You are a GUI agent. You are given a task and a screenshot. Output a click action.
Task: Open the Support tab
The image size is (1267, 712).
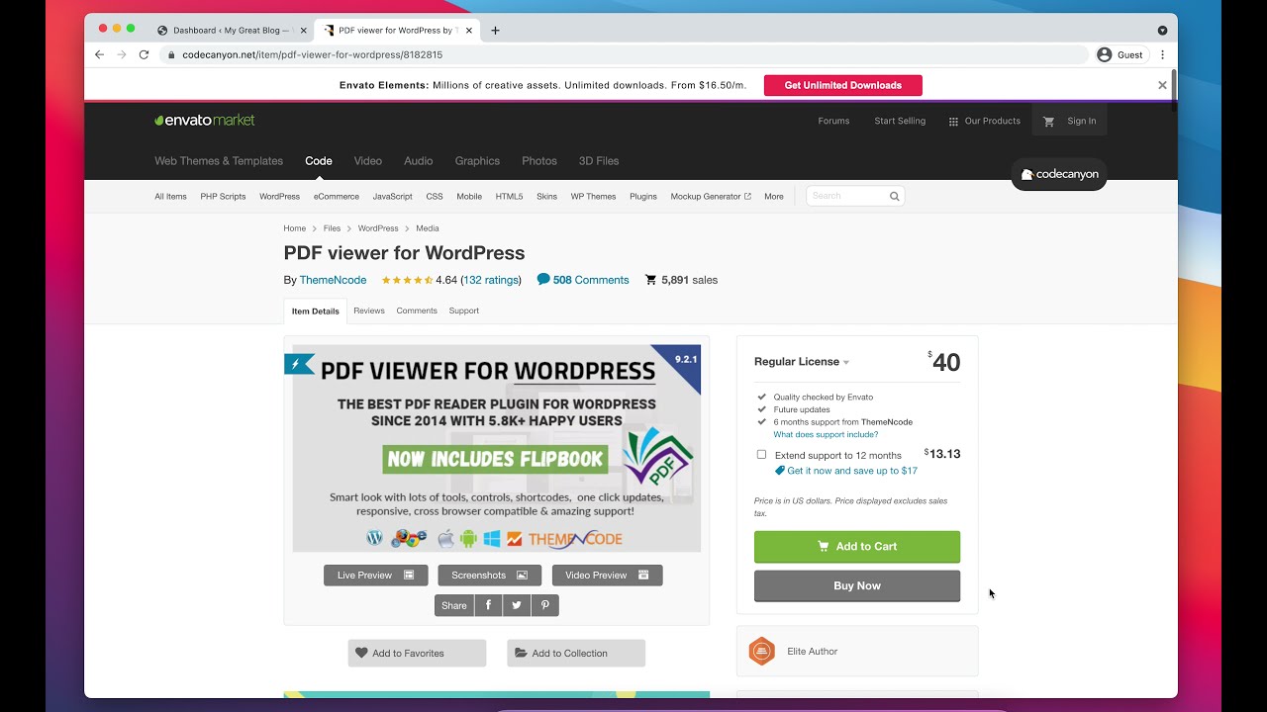(x=463, y=311)
